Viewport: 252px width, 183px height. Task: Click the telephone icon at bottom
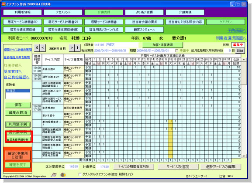pos(54,175)
